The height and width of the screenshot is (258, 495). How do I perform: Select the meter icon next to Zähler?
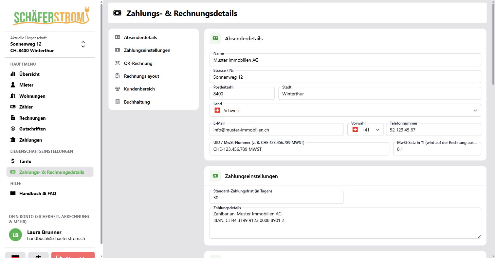point(13,107)
